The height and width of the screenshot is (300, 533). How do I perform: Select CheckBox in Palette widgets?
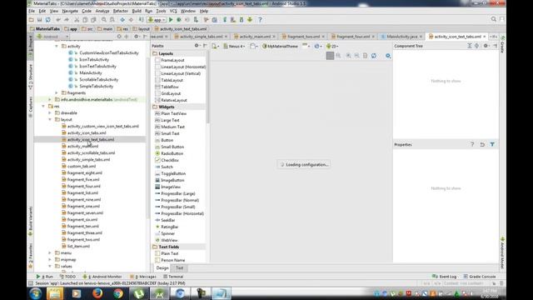(167, 160)
